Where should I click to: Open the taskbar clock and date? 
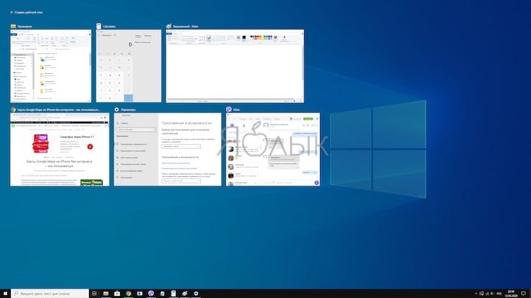pos(511,293)
